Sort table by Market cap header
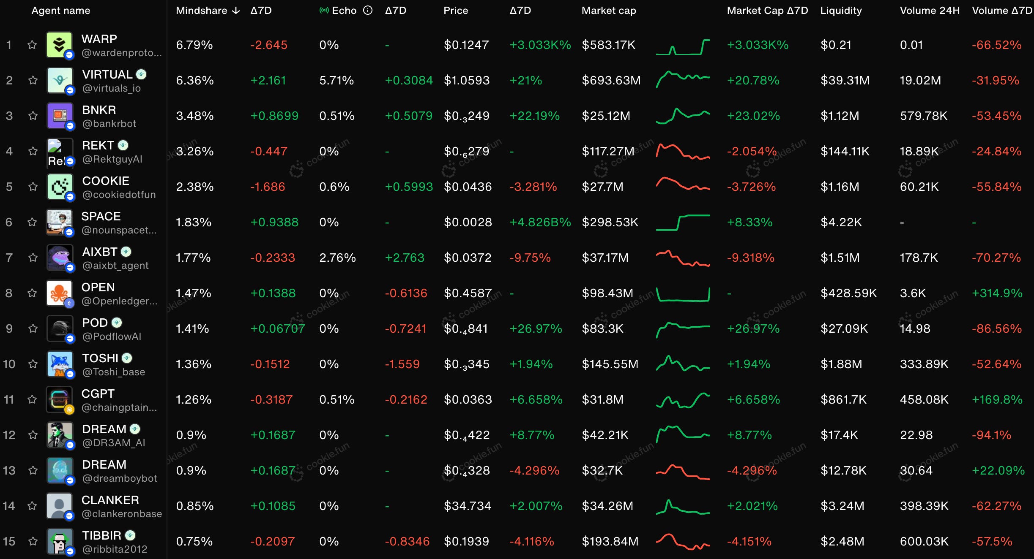This screenshot has width=1034, height=559. tap(608, 11)
